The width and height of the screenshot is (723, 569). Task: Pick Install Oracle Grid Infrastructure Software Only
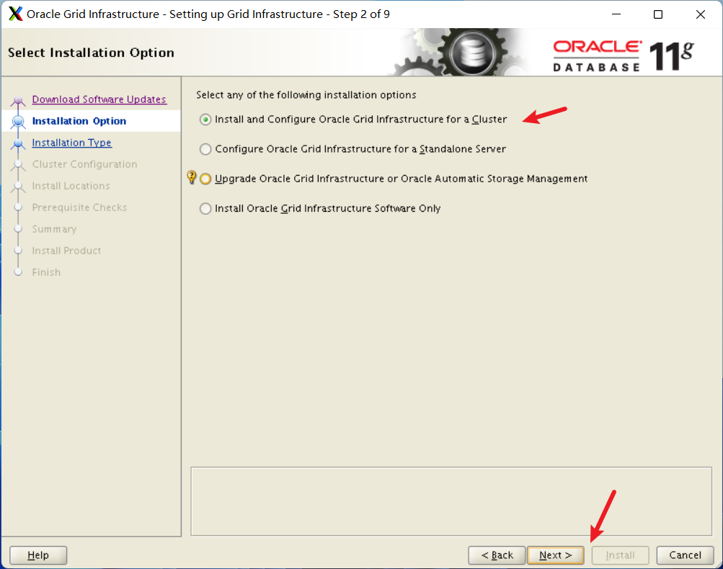[205, 209]
